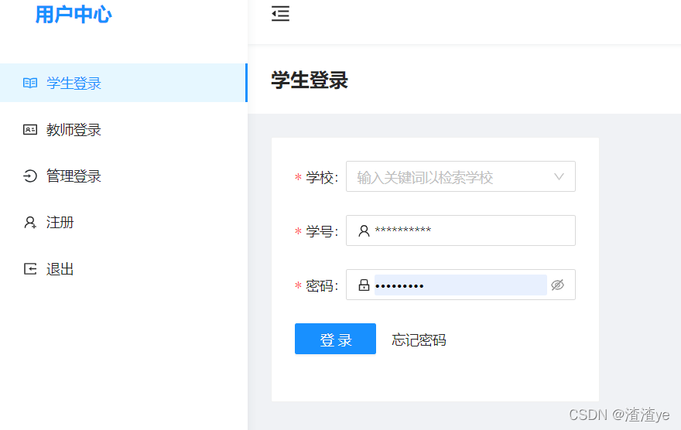Collapse sidebar with the menu fold icon
Screen dimensions: 681x430
pyautogui.click(x=281, y=13)
